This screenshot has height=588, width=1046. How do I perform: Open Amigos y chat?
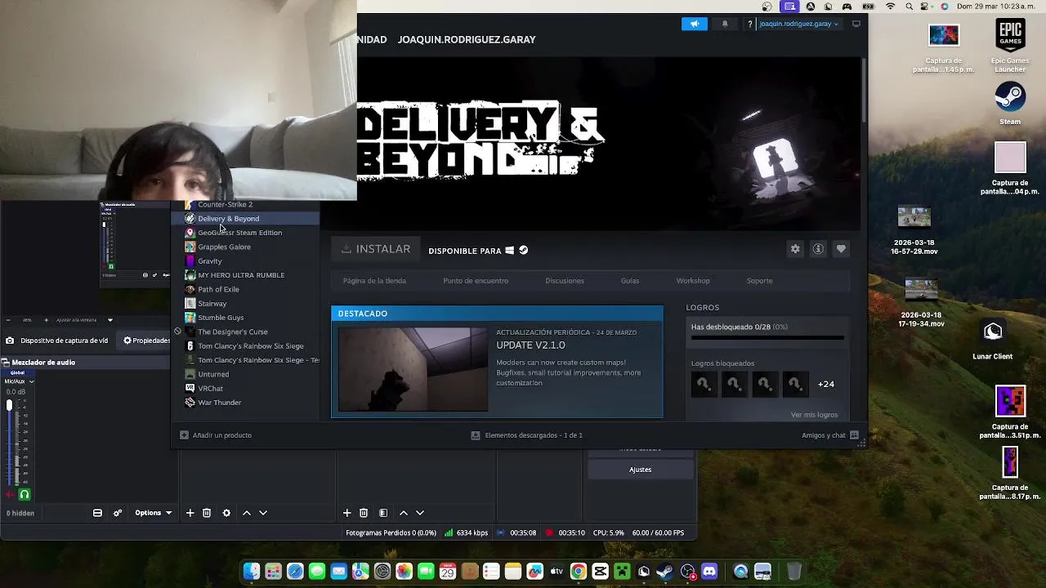click(x=830, y=435)
